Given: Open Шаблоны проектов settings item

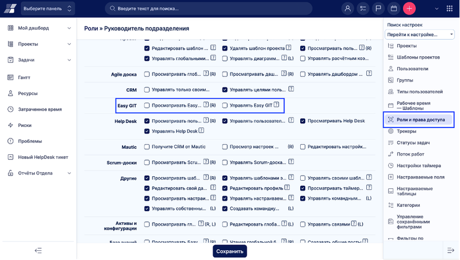Looking at the screenshot, I should 418,57.
